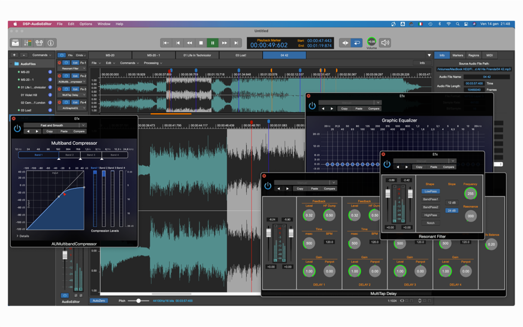Toggle power on Multiband Compressor effect window
The width and height of the screenshot is (523, 327).
tap(17, 129)
